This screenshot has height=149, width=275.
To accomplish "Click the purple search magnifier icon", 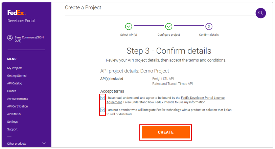I will point(260,13).
